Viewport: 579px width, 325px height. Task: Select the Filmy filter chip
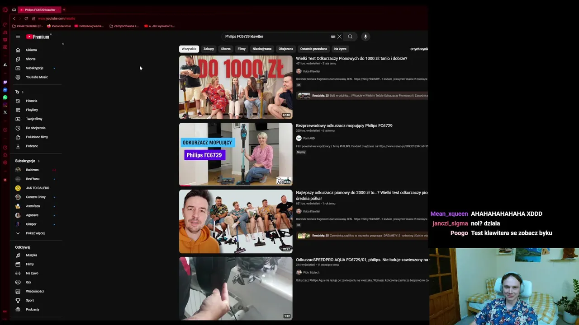pyautogui.click(x=242, y=49)
